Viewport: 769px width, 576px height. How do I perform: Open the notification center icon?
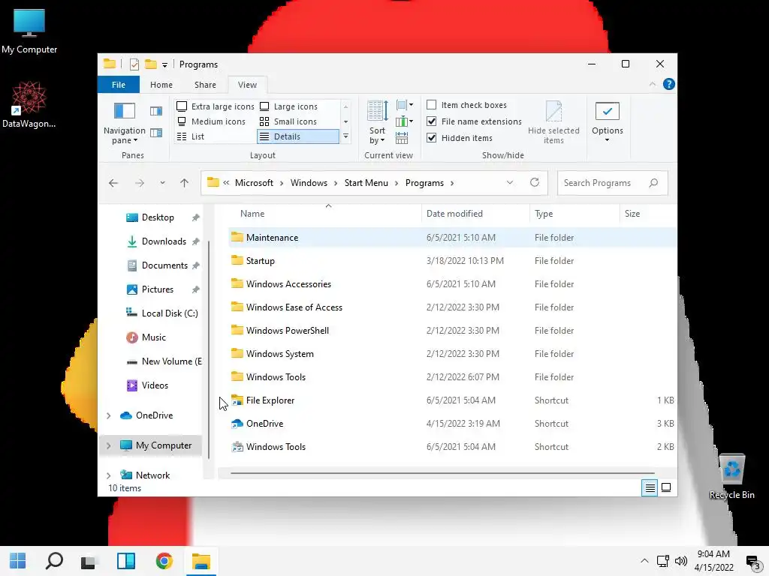(x=752, y=562)
